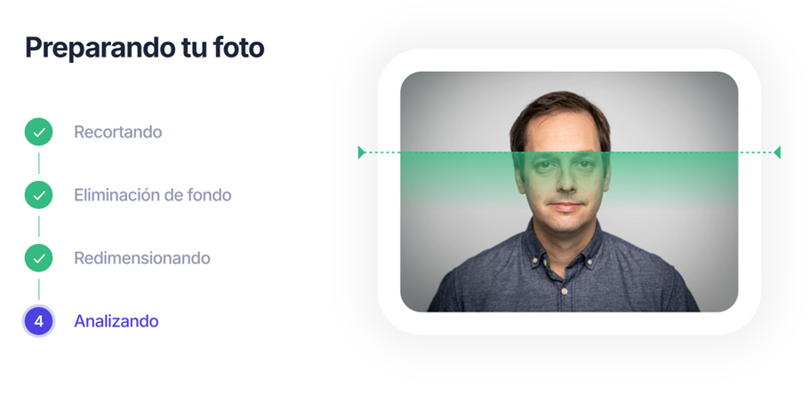Click connector line between Recortando and Eliminación
The image size is (809, 410).
pos(39,163)
